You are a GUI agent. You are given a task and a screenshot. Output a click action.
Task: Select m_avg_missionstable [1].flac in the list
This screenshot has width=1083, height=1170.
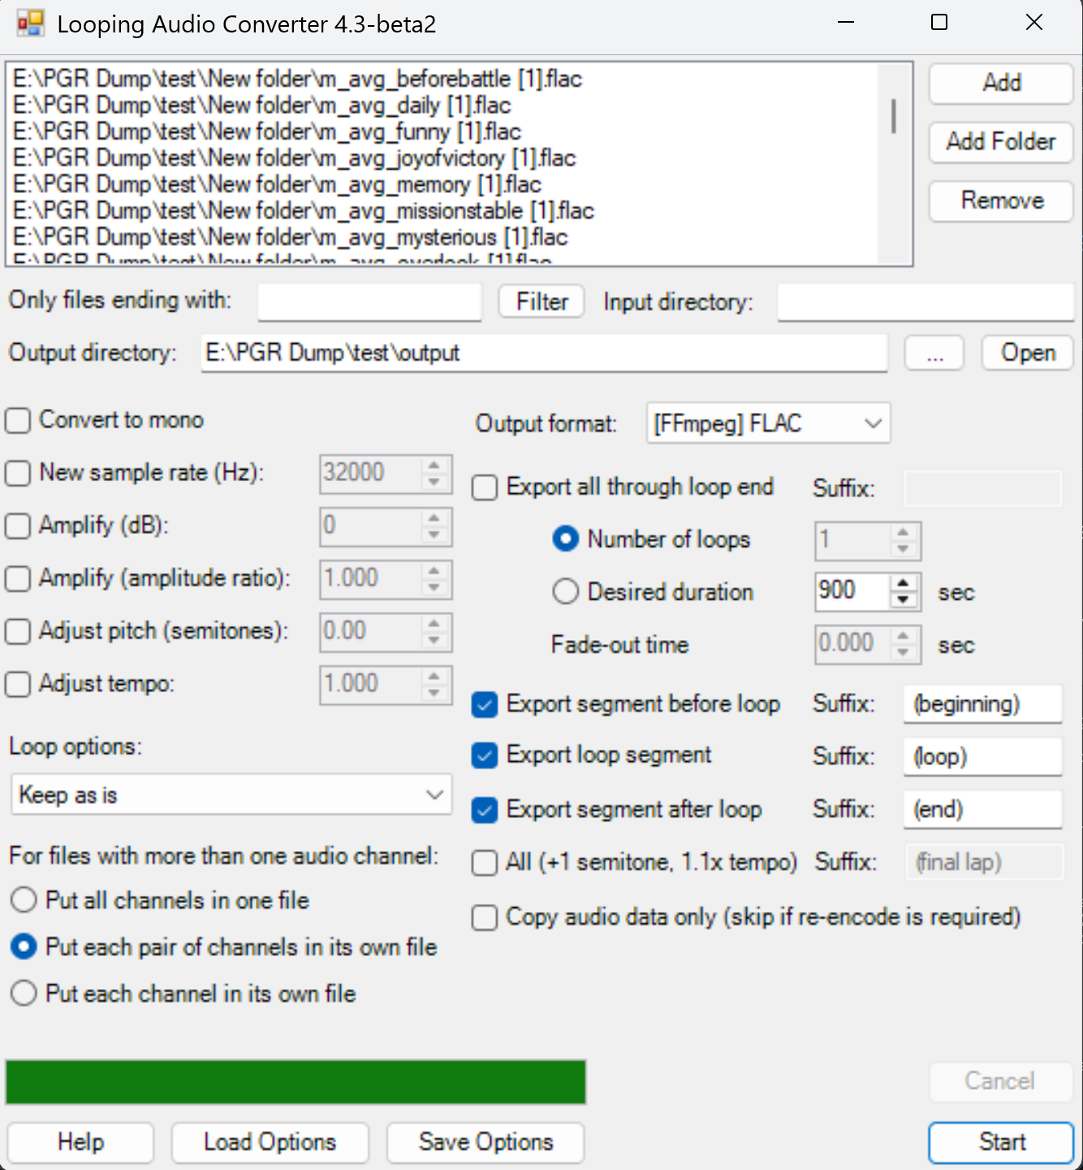303,211
